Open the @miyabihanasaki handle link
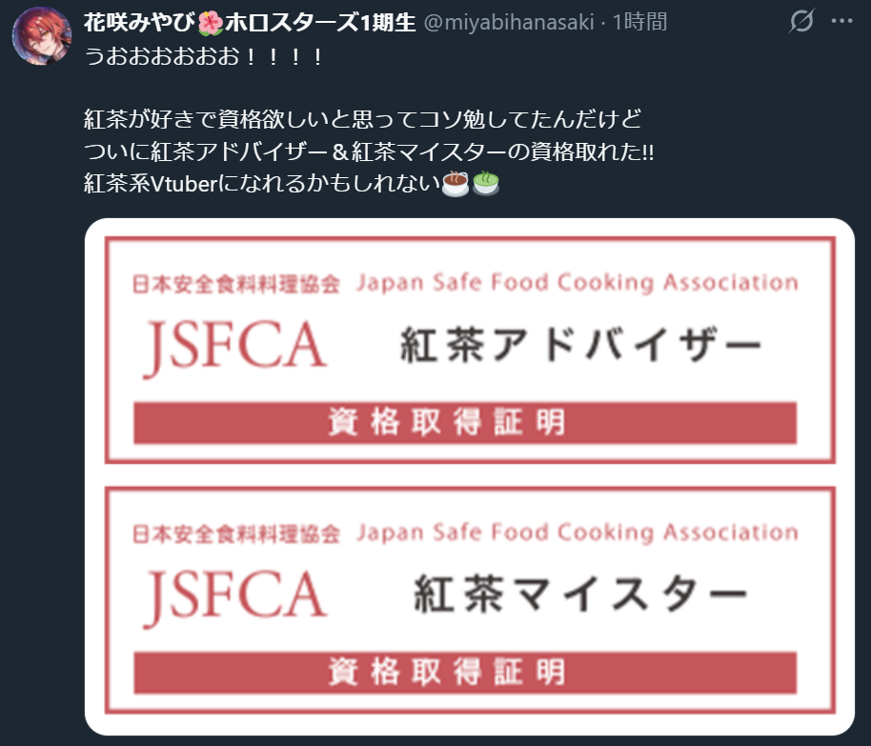This screenshot has height=746, width=871. (509, 22)
